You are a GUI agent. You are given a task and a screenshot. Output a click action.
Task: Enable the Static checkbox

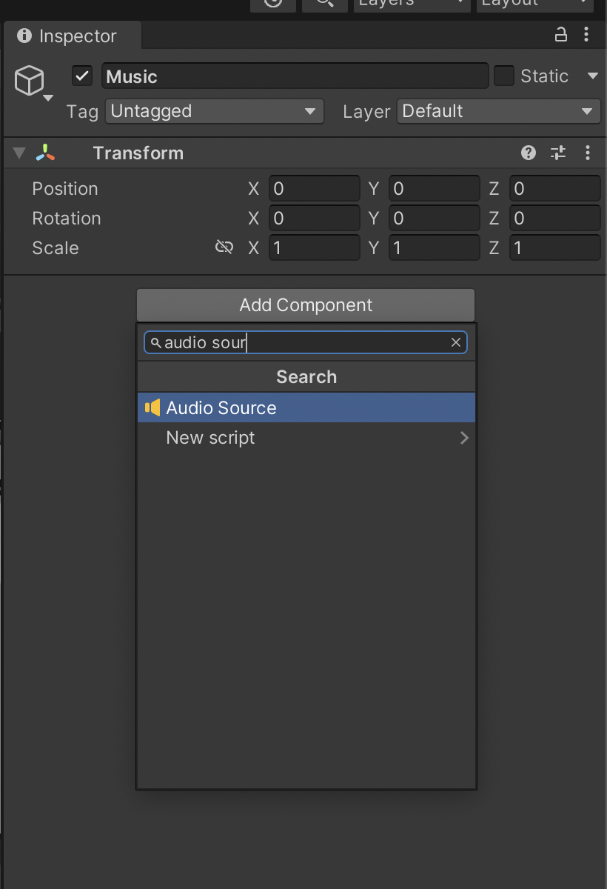point(504,76)
